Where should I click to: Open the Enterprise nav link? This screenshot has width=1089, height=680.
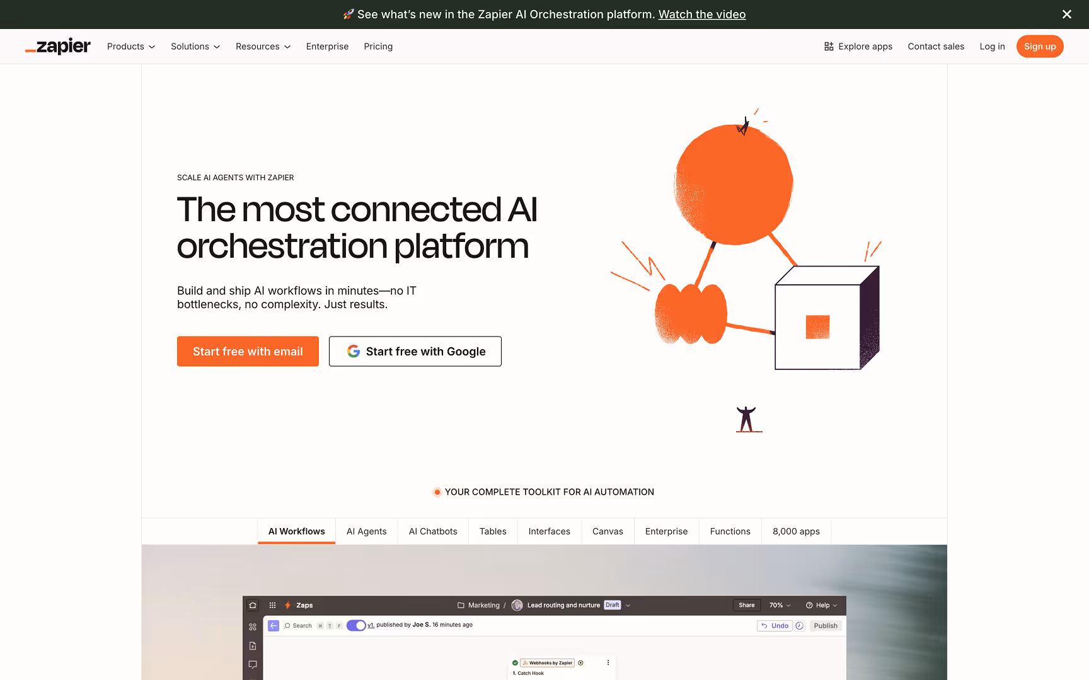click(x=327, y=47)
